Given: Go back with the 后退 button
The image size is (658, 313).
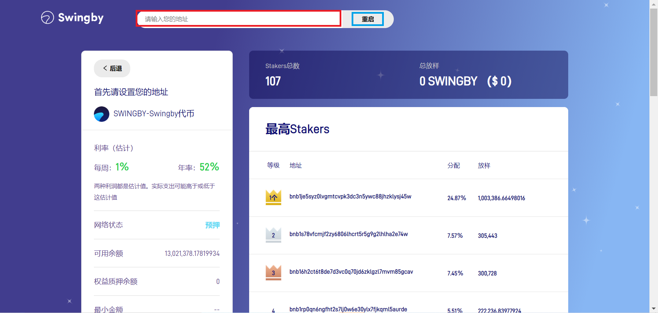Looking at the screenshot, I should (x=112, y=68).
